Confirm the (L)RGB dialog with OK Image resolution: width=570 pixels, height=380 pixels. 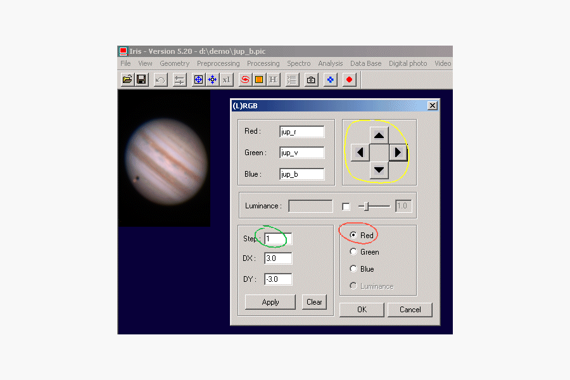pos(362,310)
